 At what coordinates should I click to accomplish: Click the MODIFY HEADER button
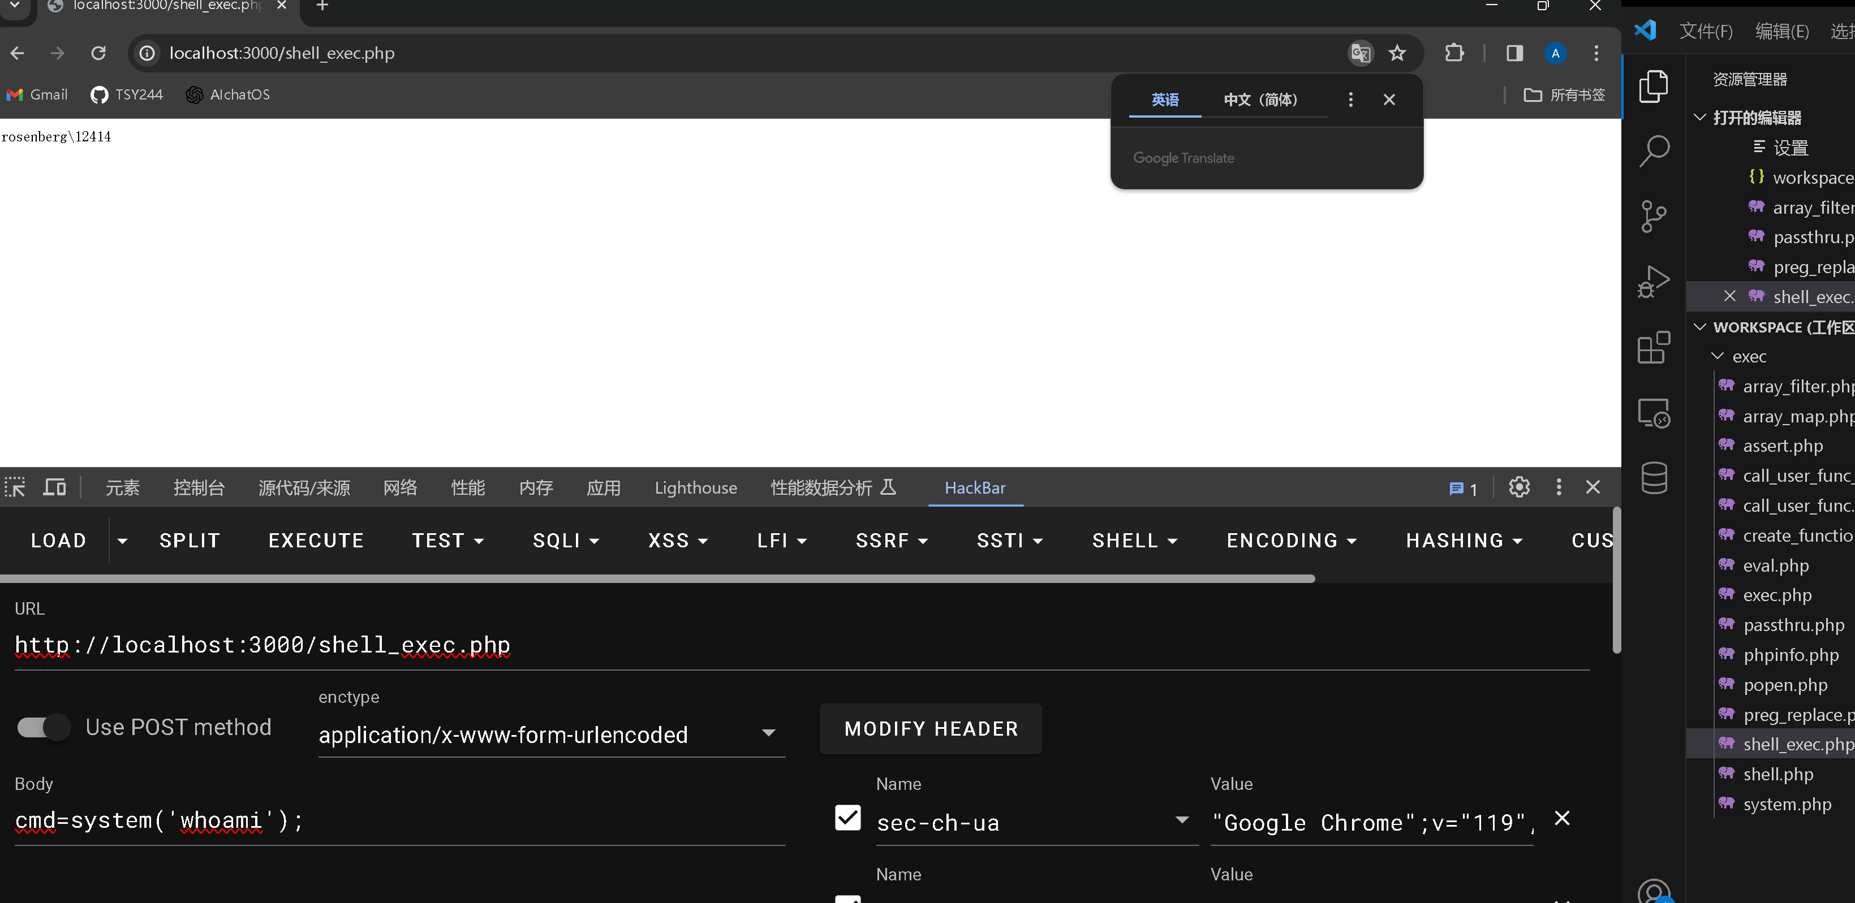(x=931, y=729)
